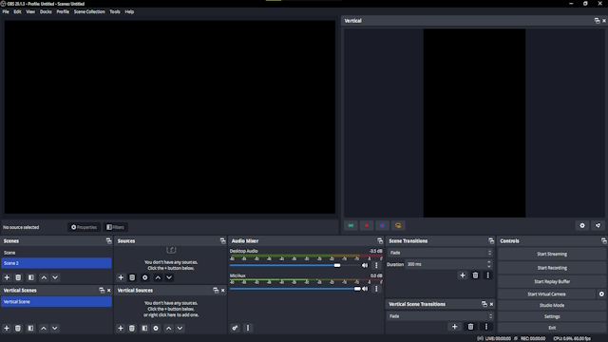Open filters for Vertical Scenes panel
The width and height of the screenshot is (608, 342).
point(30,329)
